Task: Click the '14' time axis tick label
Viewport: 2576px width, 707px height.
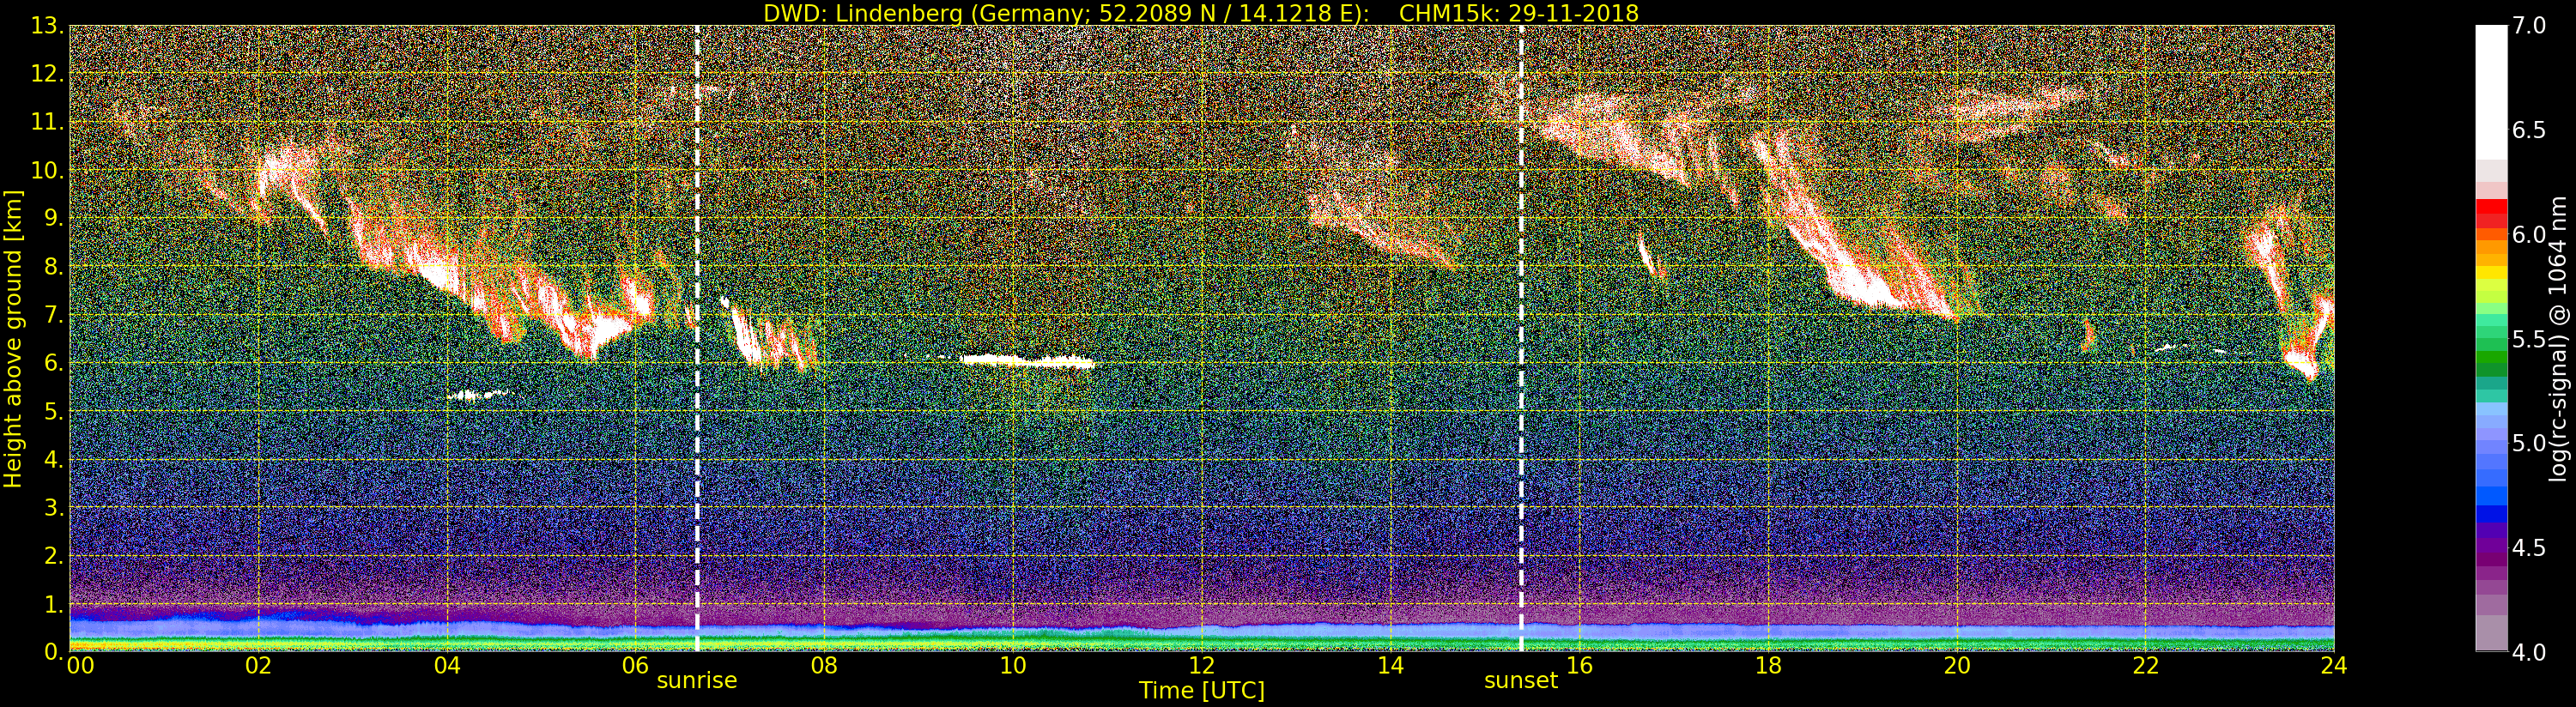Action: pos(1390,666)
